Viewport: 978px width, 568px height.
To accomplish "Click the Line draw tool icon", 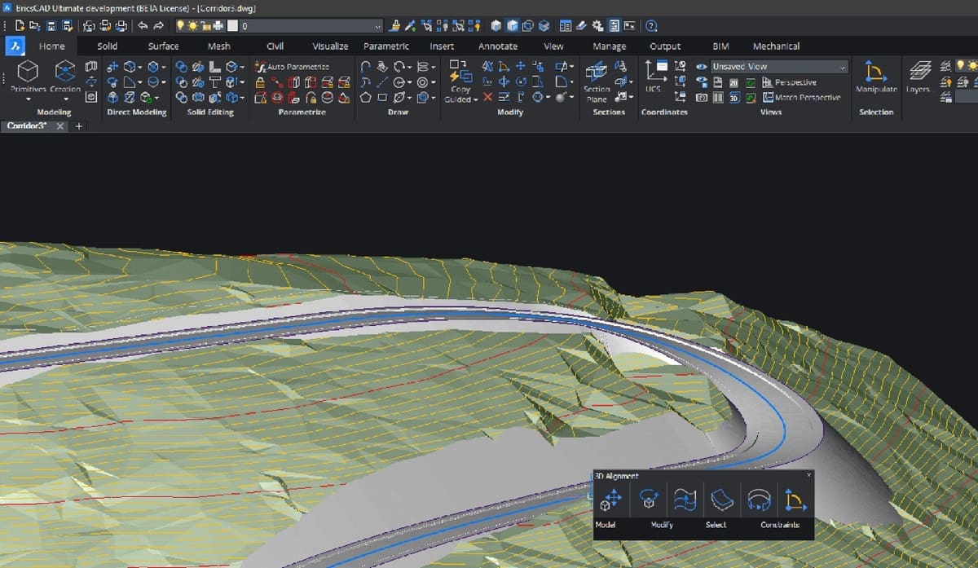I will click(382, 82).
